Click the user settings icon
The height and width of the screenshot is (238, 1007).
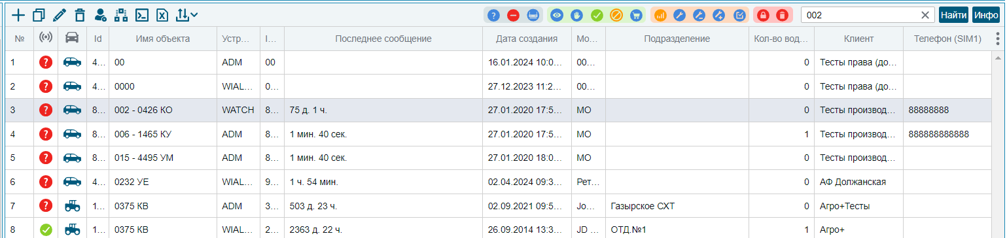(100, 14)
